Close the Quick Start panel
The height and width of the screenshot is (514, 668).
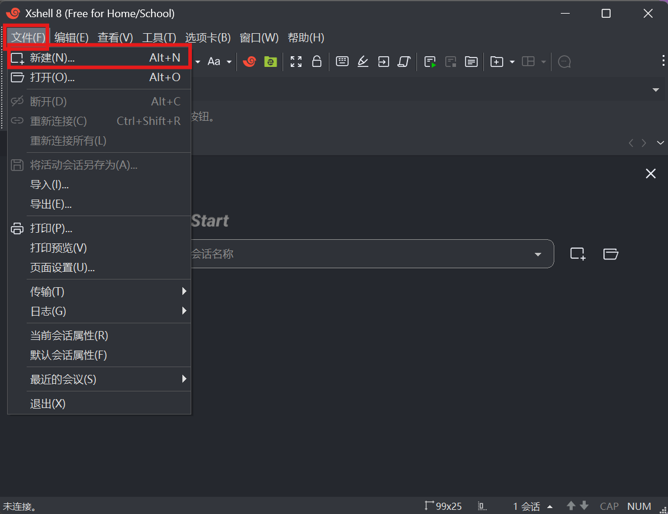[651, 174]
